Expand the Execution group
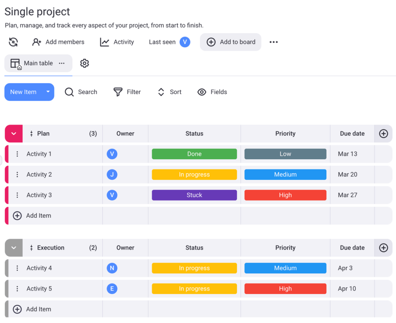Image resolution: width=396 pixels, height=323 pixels. point(14,248)
